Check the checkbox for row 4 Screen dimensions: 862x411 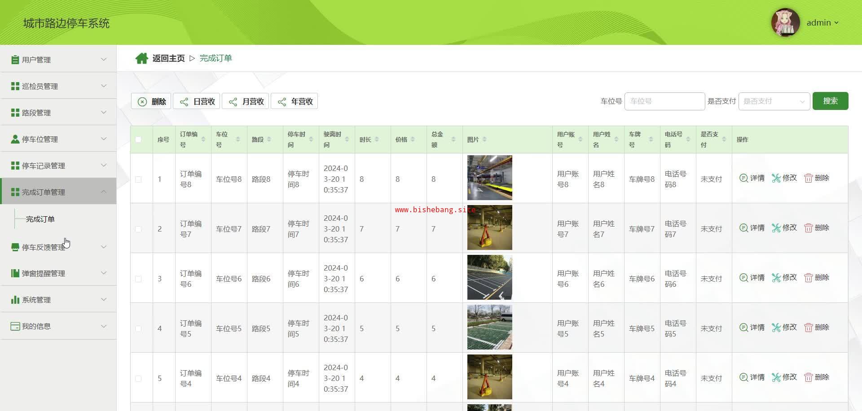[x=138, y=329]
